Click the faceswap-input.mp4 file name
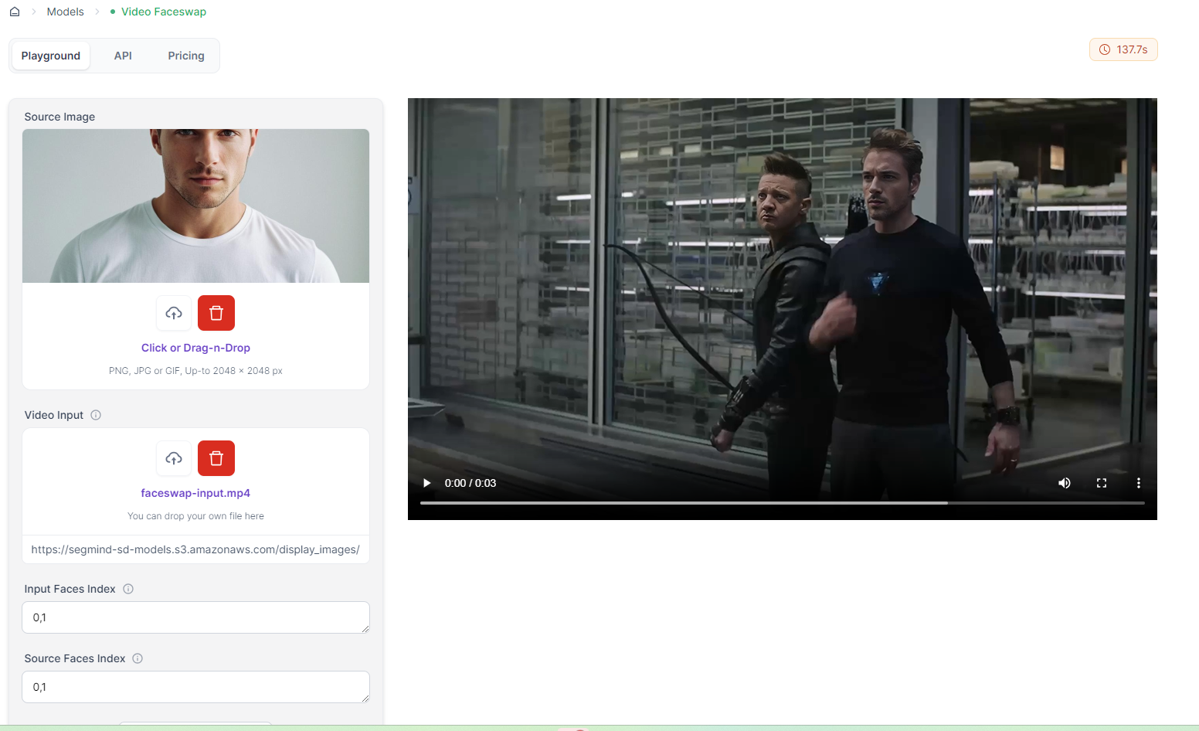Screen dimensions: 1199x731 (195, 493)
